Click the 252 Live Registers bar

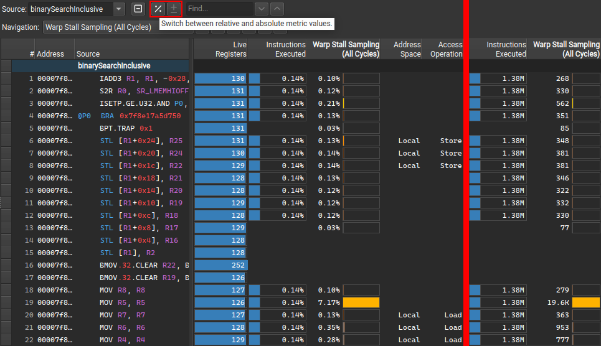pos(220,265)
